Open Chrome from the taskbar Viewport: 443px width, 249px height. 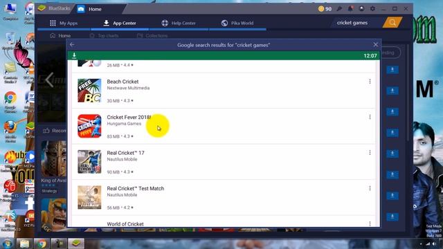point(42,243)
